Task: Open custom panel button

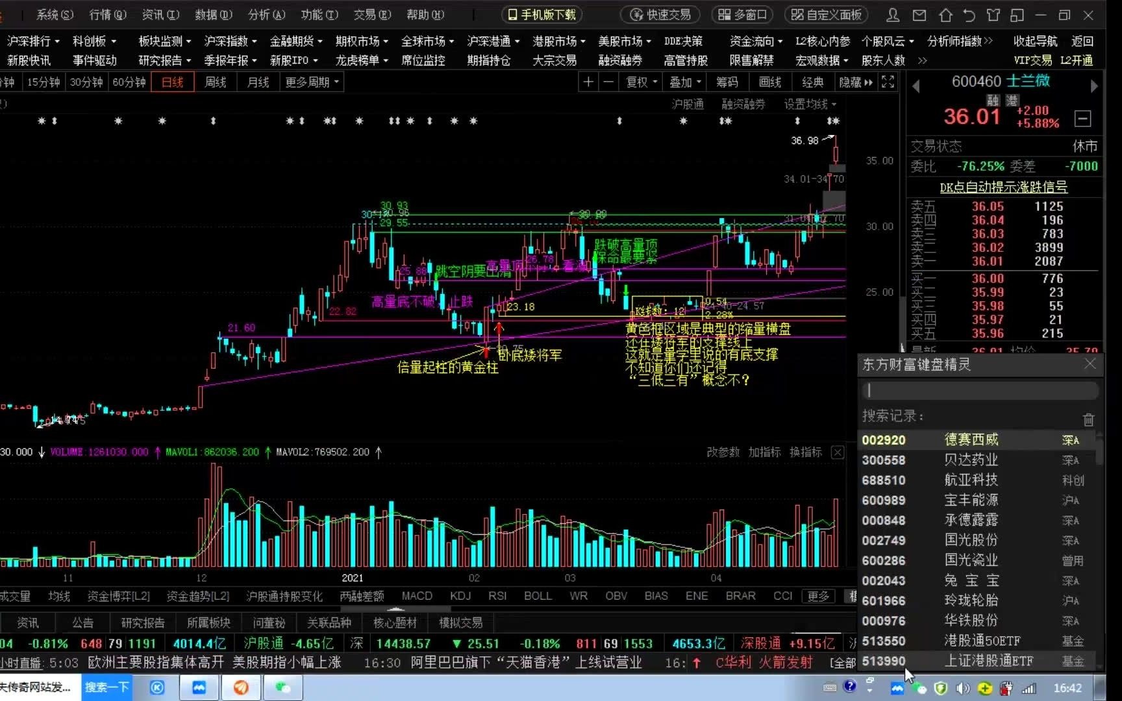Action: (827, 14)
